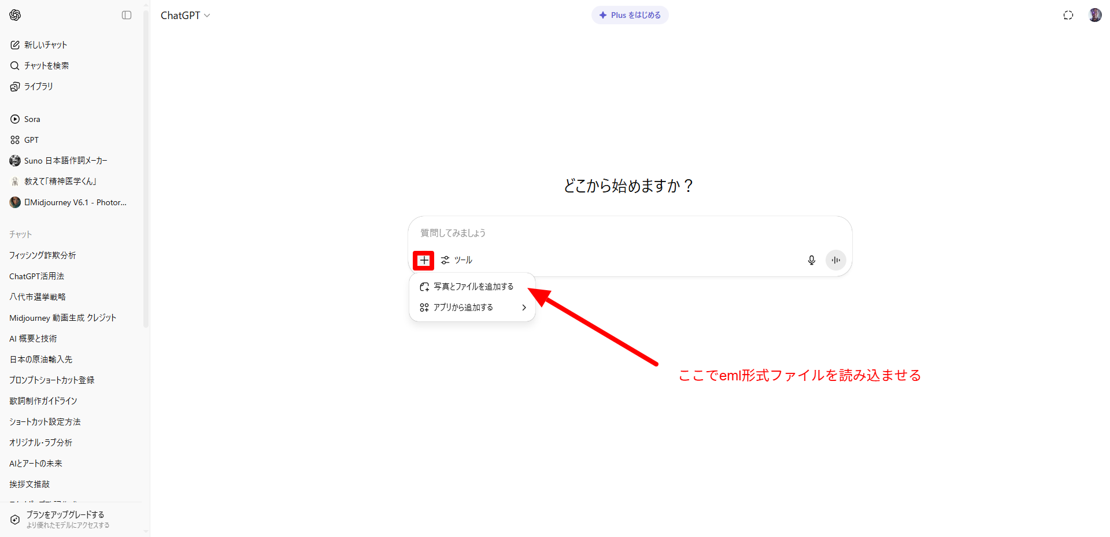Image resolution: width=1110 pixels, height=537 pixels.
Task: Open Suno 日本語作詞メーカー GPT
Action: pyautogui.click(x=65, y=161)
